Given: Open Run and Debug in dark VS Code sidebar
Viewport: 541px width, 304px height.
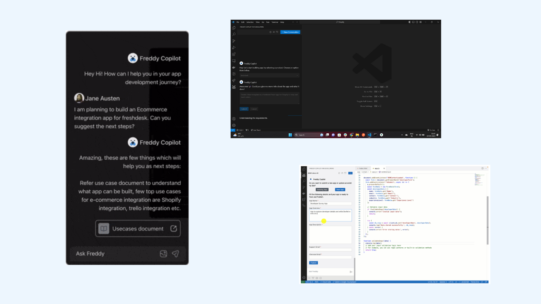Looking at the screenshot, I should (234, 48).
